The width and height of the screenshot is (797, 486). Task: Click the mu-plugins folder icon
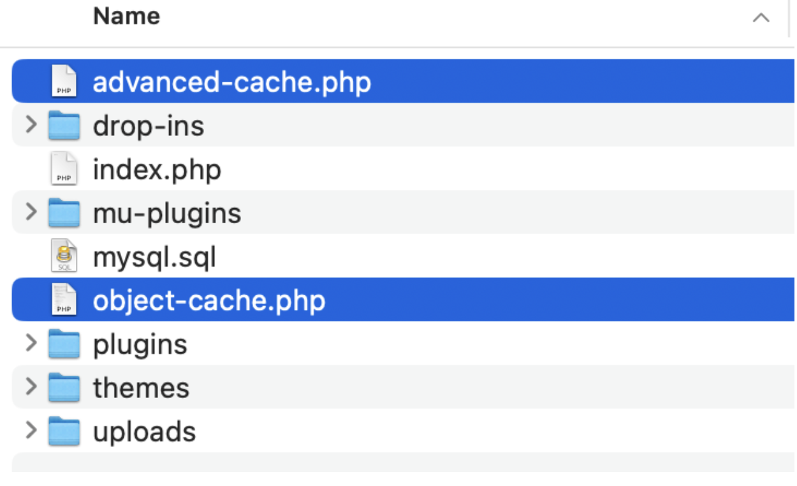tap(64, 213)
